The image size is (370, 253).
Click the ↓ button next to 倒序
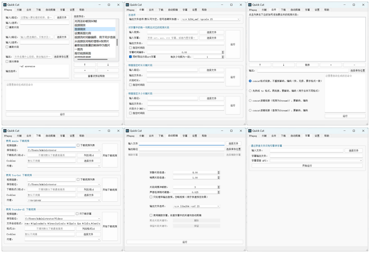coord(283,65)
